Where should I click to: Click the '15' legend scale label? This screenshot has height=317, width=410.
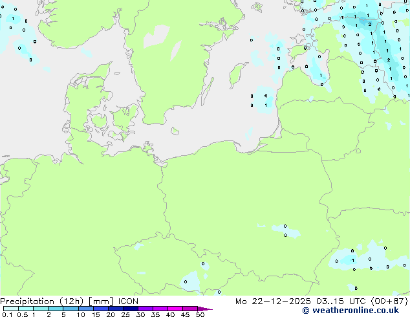(96, 314)
